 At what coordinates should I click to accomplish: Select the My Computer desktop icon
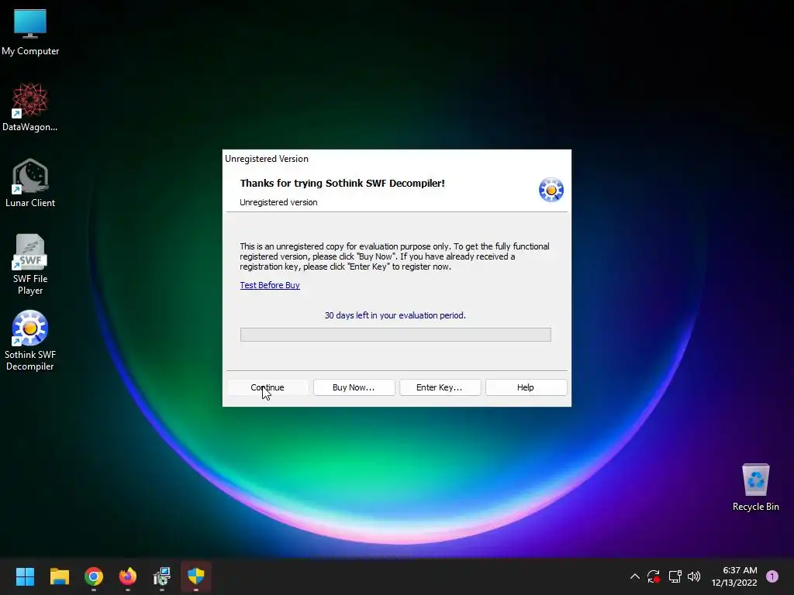[30, 32]
